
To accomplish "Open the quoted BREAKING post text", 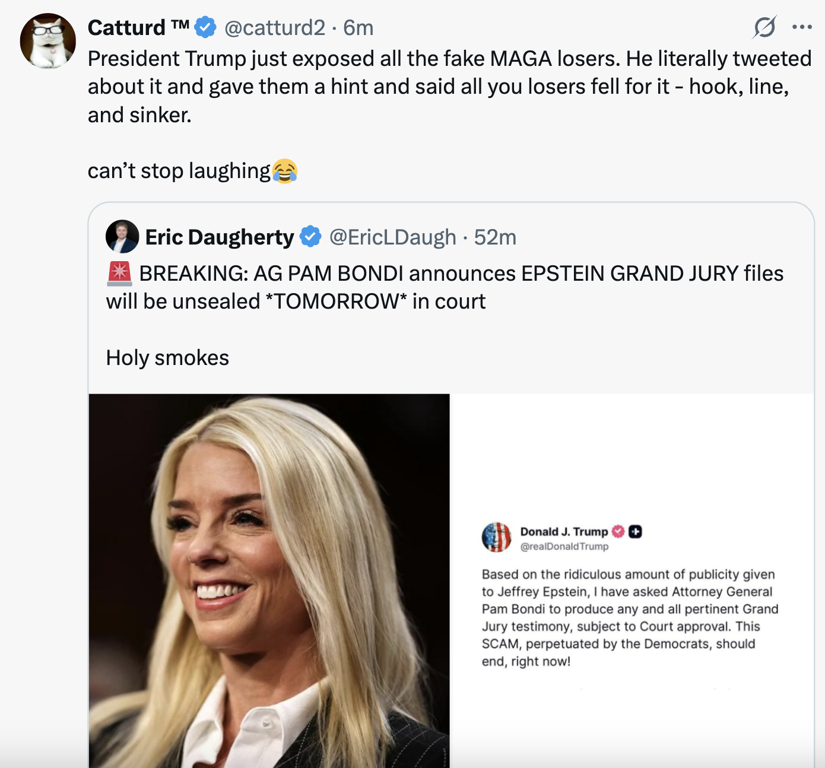I will coord(445,287).
